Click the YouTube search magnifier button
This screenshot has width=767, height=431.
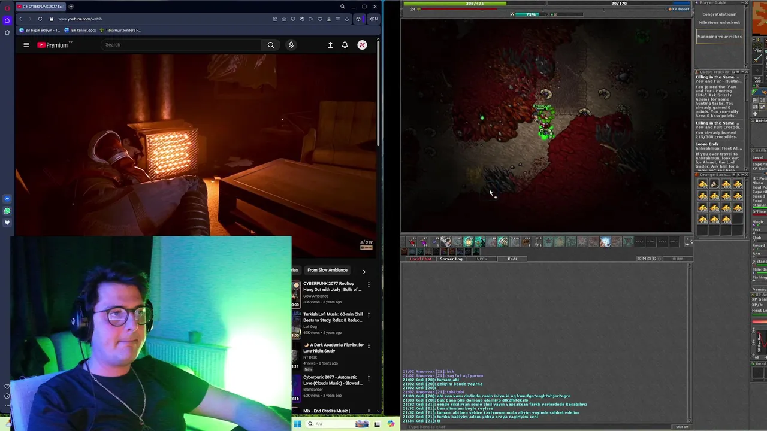pos(271,45)
